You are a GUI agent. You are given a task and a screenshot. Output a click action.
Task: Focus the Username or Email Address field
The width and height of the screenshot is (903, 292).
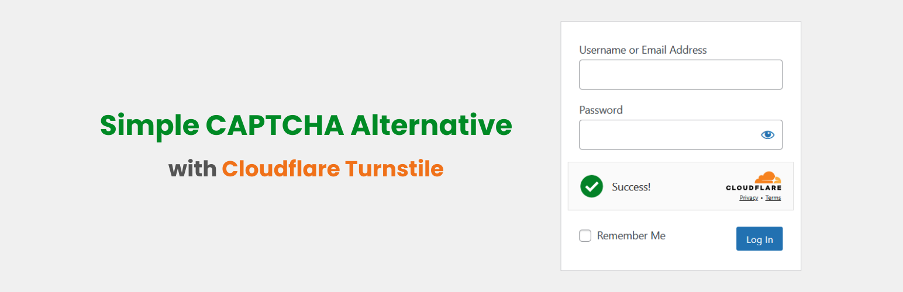[x=680, y=75]
